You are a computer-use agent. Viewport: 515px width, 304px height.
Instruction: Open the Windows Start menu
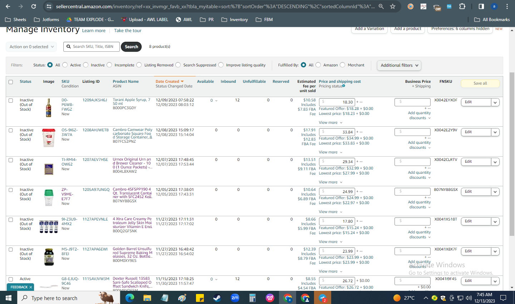click(x=9, y=298)
